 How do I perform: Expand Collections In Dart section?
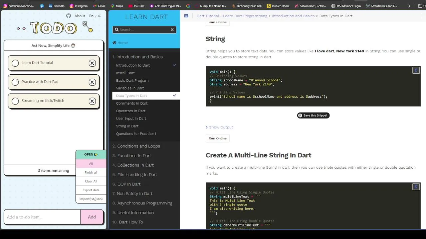[133, 165]
